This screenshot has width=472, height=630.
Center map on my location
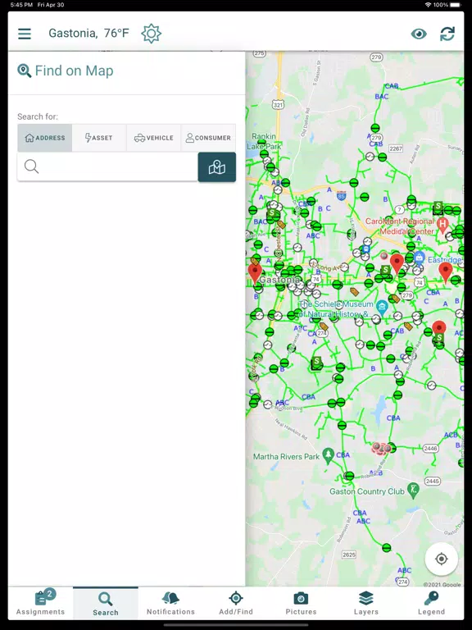coord(442,559)
